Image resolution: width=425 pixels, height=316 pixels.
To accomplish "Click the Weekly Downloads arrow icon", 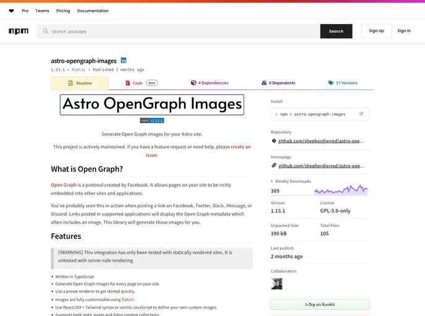I will (272, 181).
